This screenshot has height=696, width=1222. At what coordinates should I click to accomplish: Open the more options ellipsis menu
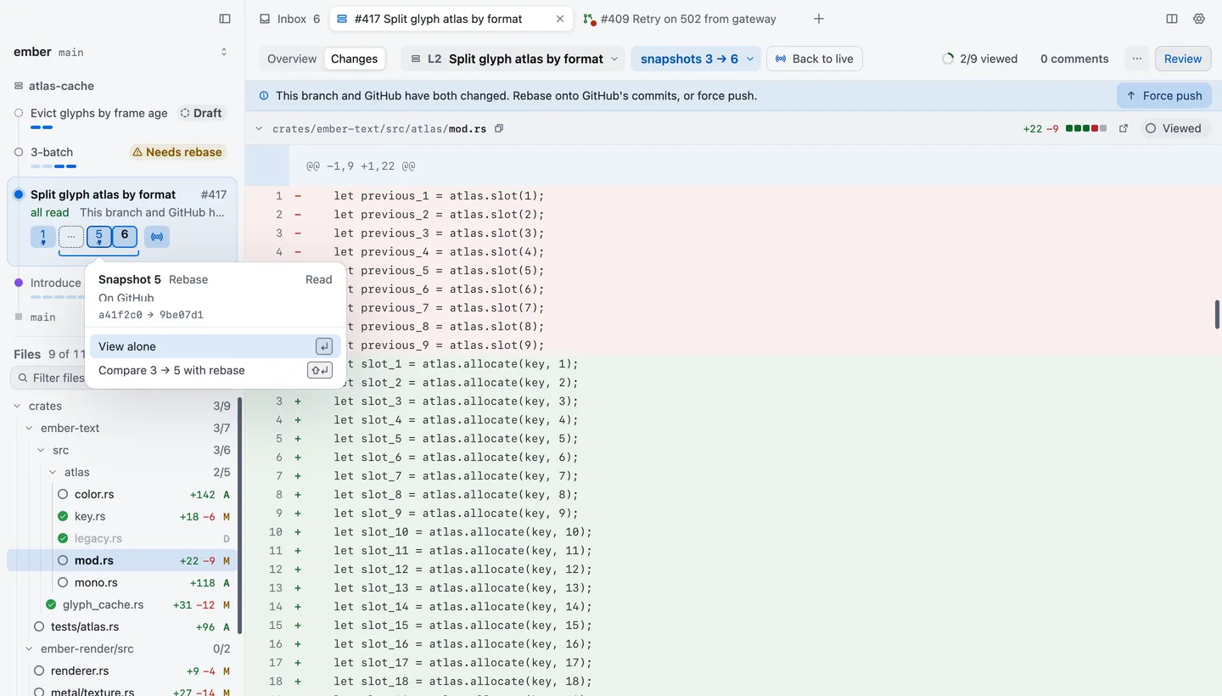[x=1137, y=59]
